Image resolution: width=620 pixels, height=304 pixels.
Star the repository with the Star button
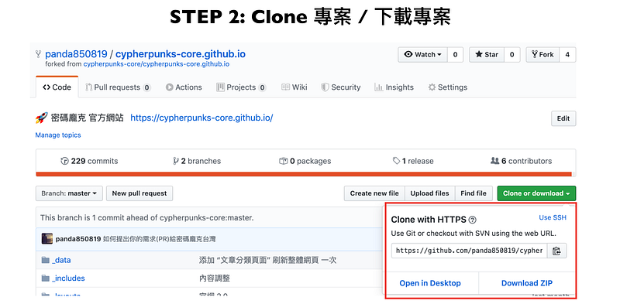pos(487,54)
